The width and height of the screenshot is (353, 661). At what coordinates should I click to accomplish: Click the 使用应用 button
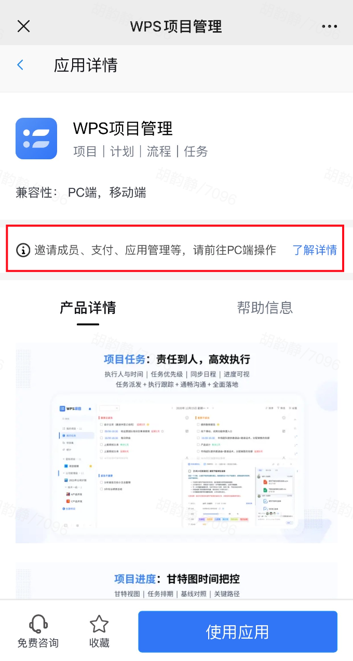click(x=238, y=631)
